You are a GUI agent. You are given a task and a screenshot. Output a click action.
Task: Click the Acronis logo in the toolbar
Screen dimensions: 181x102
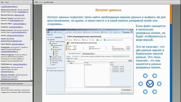pyautogui.click(x=126, y=32)
